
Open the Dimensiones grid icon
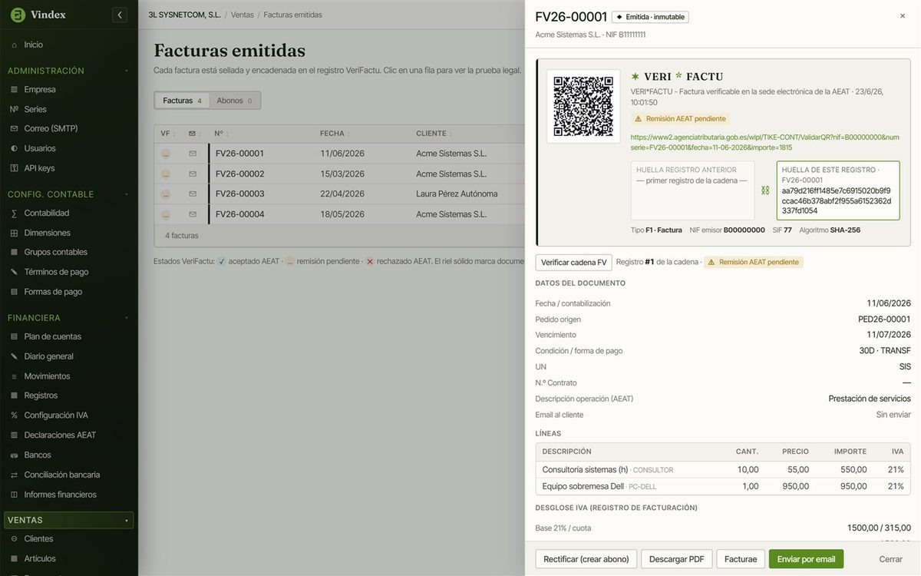14,233
